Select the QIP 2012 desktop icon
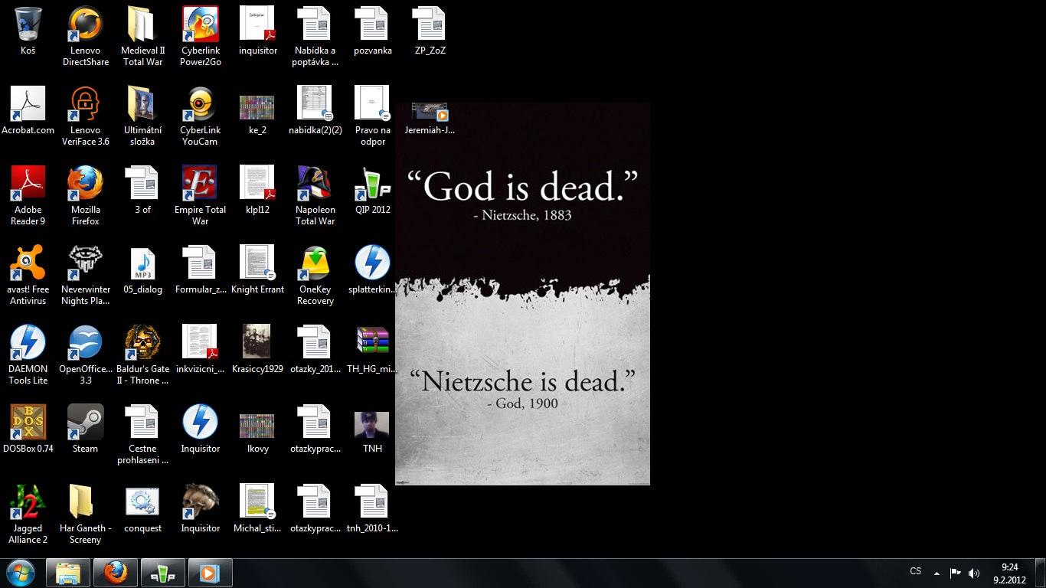This screenshot has width=1046, height=588. pyautogui.click(x=372, y=184)
